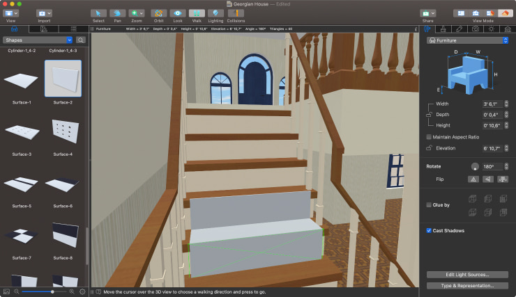
Task: Open the object properties inspector tab
Action: [x=427, y=29]
